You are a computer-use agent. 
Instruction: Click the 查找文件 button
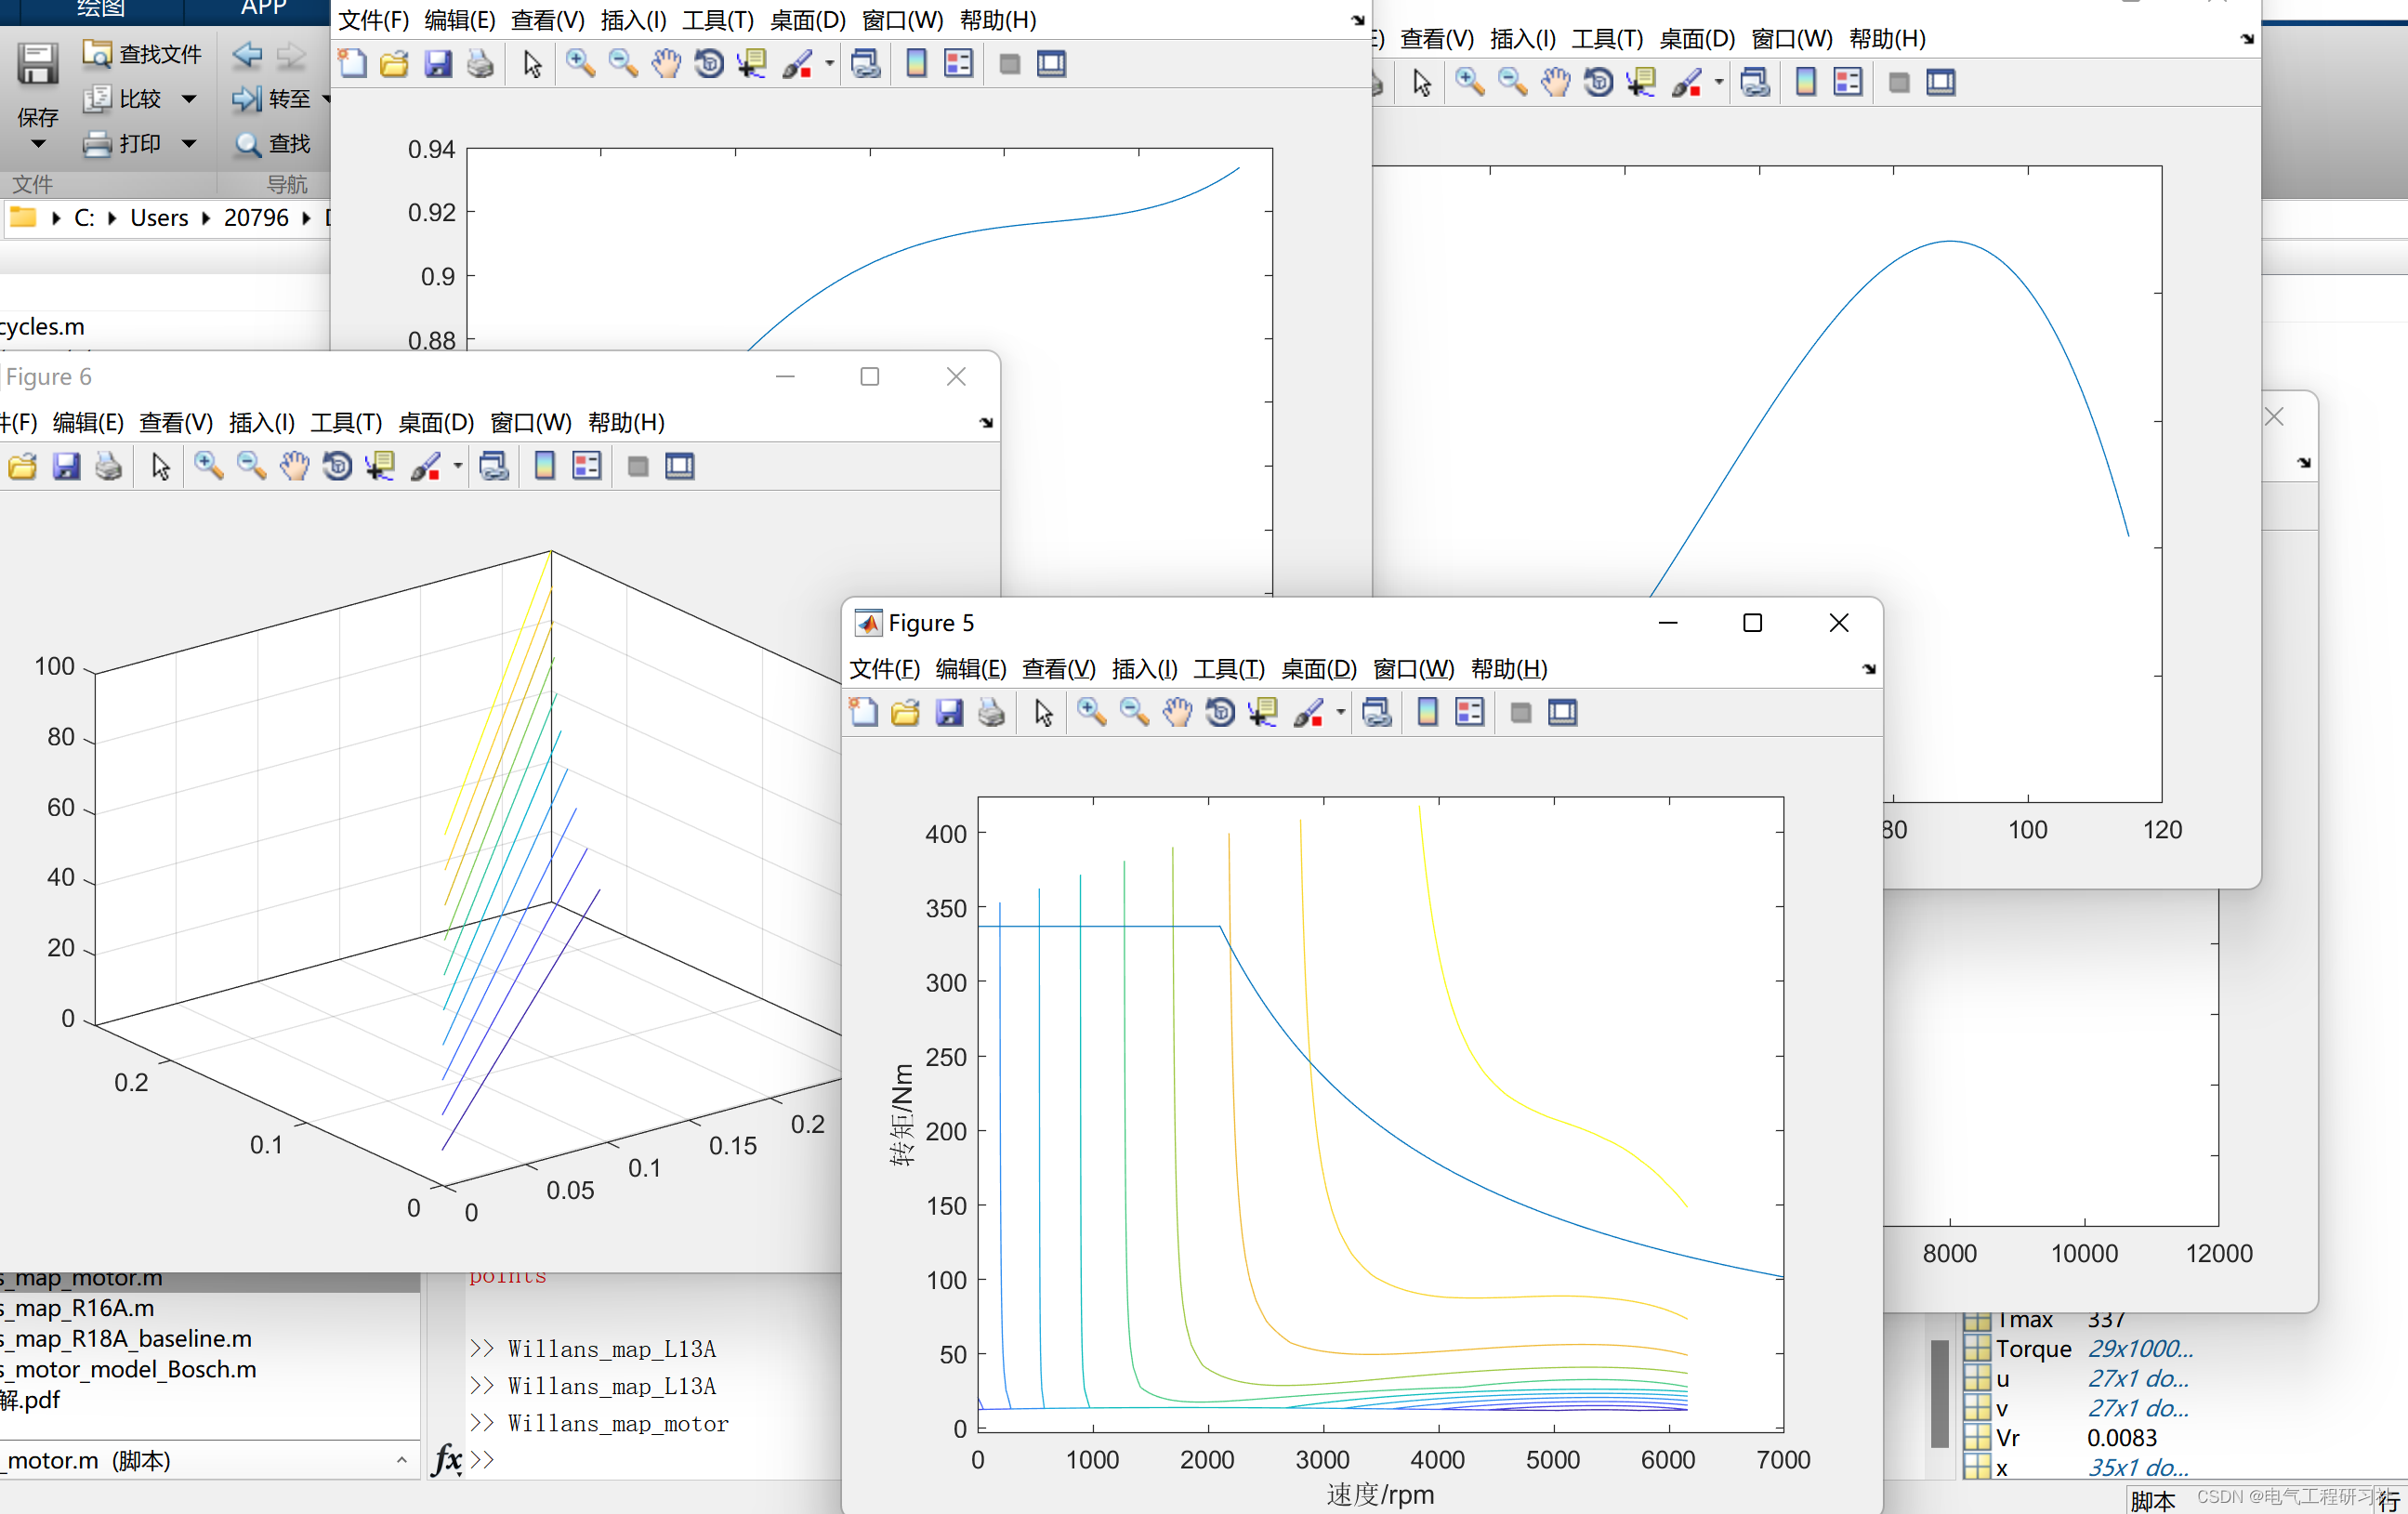(143, 54)
